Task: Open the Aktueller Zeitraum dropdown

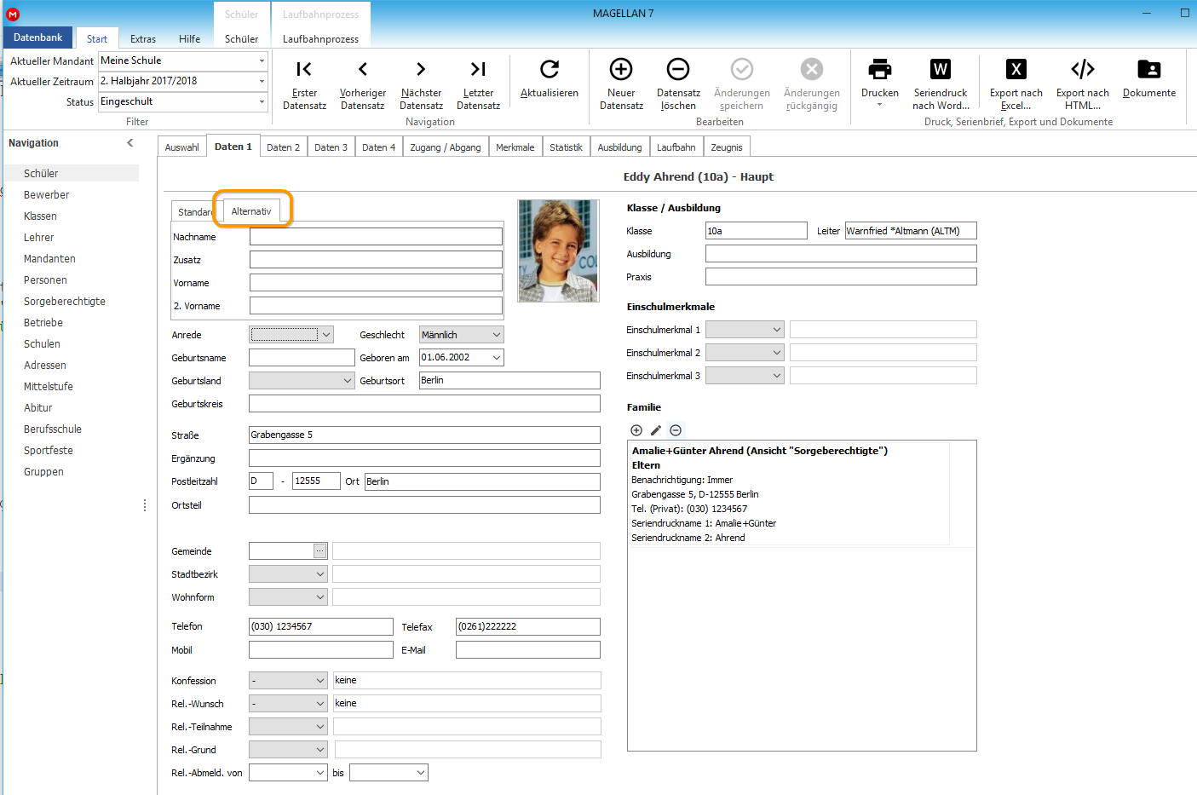Action: pos(262,81)
